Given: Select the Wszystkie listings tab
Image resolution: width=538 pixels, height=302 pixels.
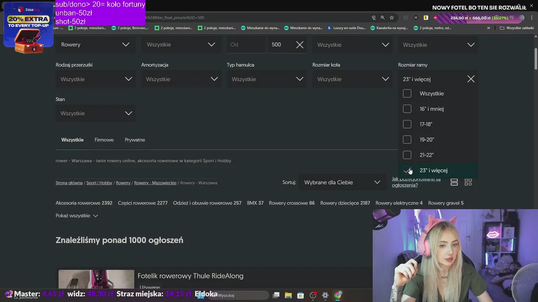Looking at the screenshot, I should click(x=72, y=140).
